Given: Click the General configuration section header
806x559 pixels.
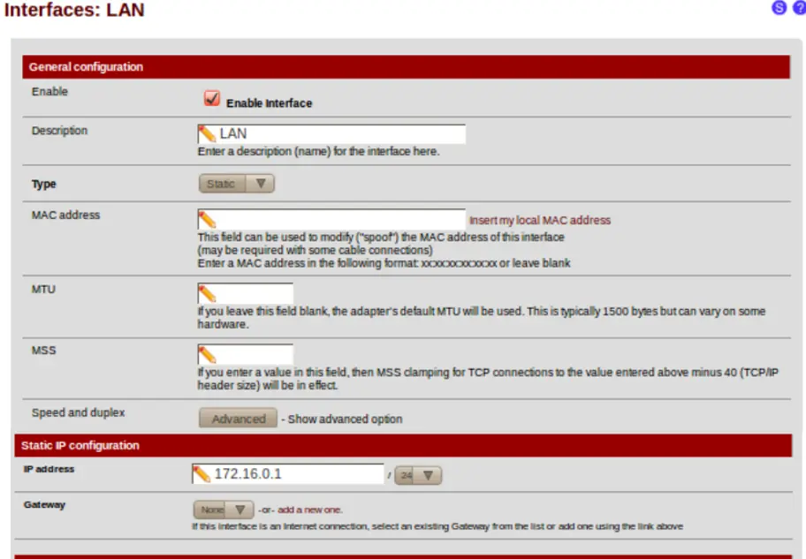Looking at the screenshot, I should (406, 67).
